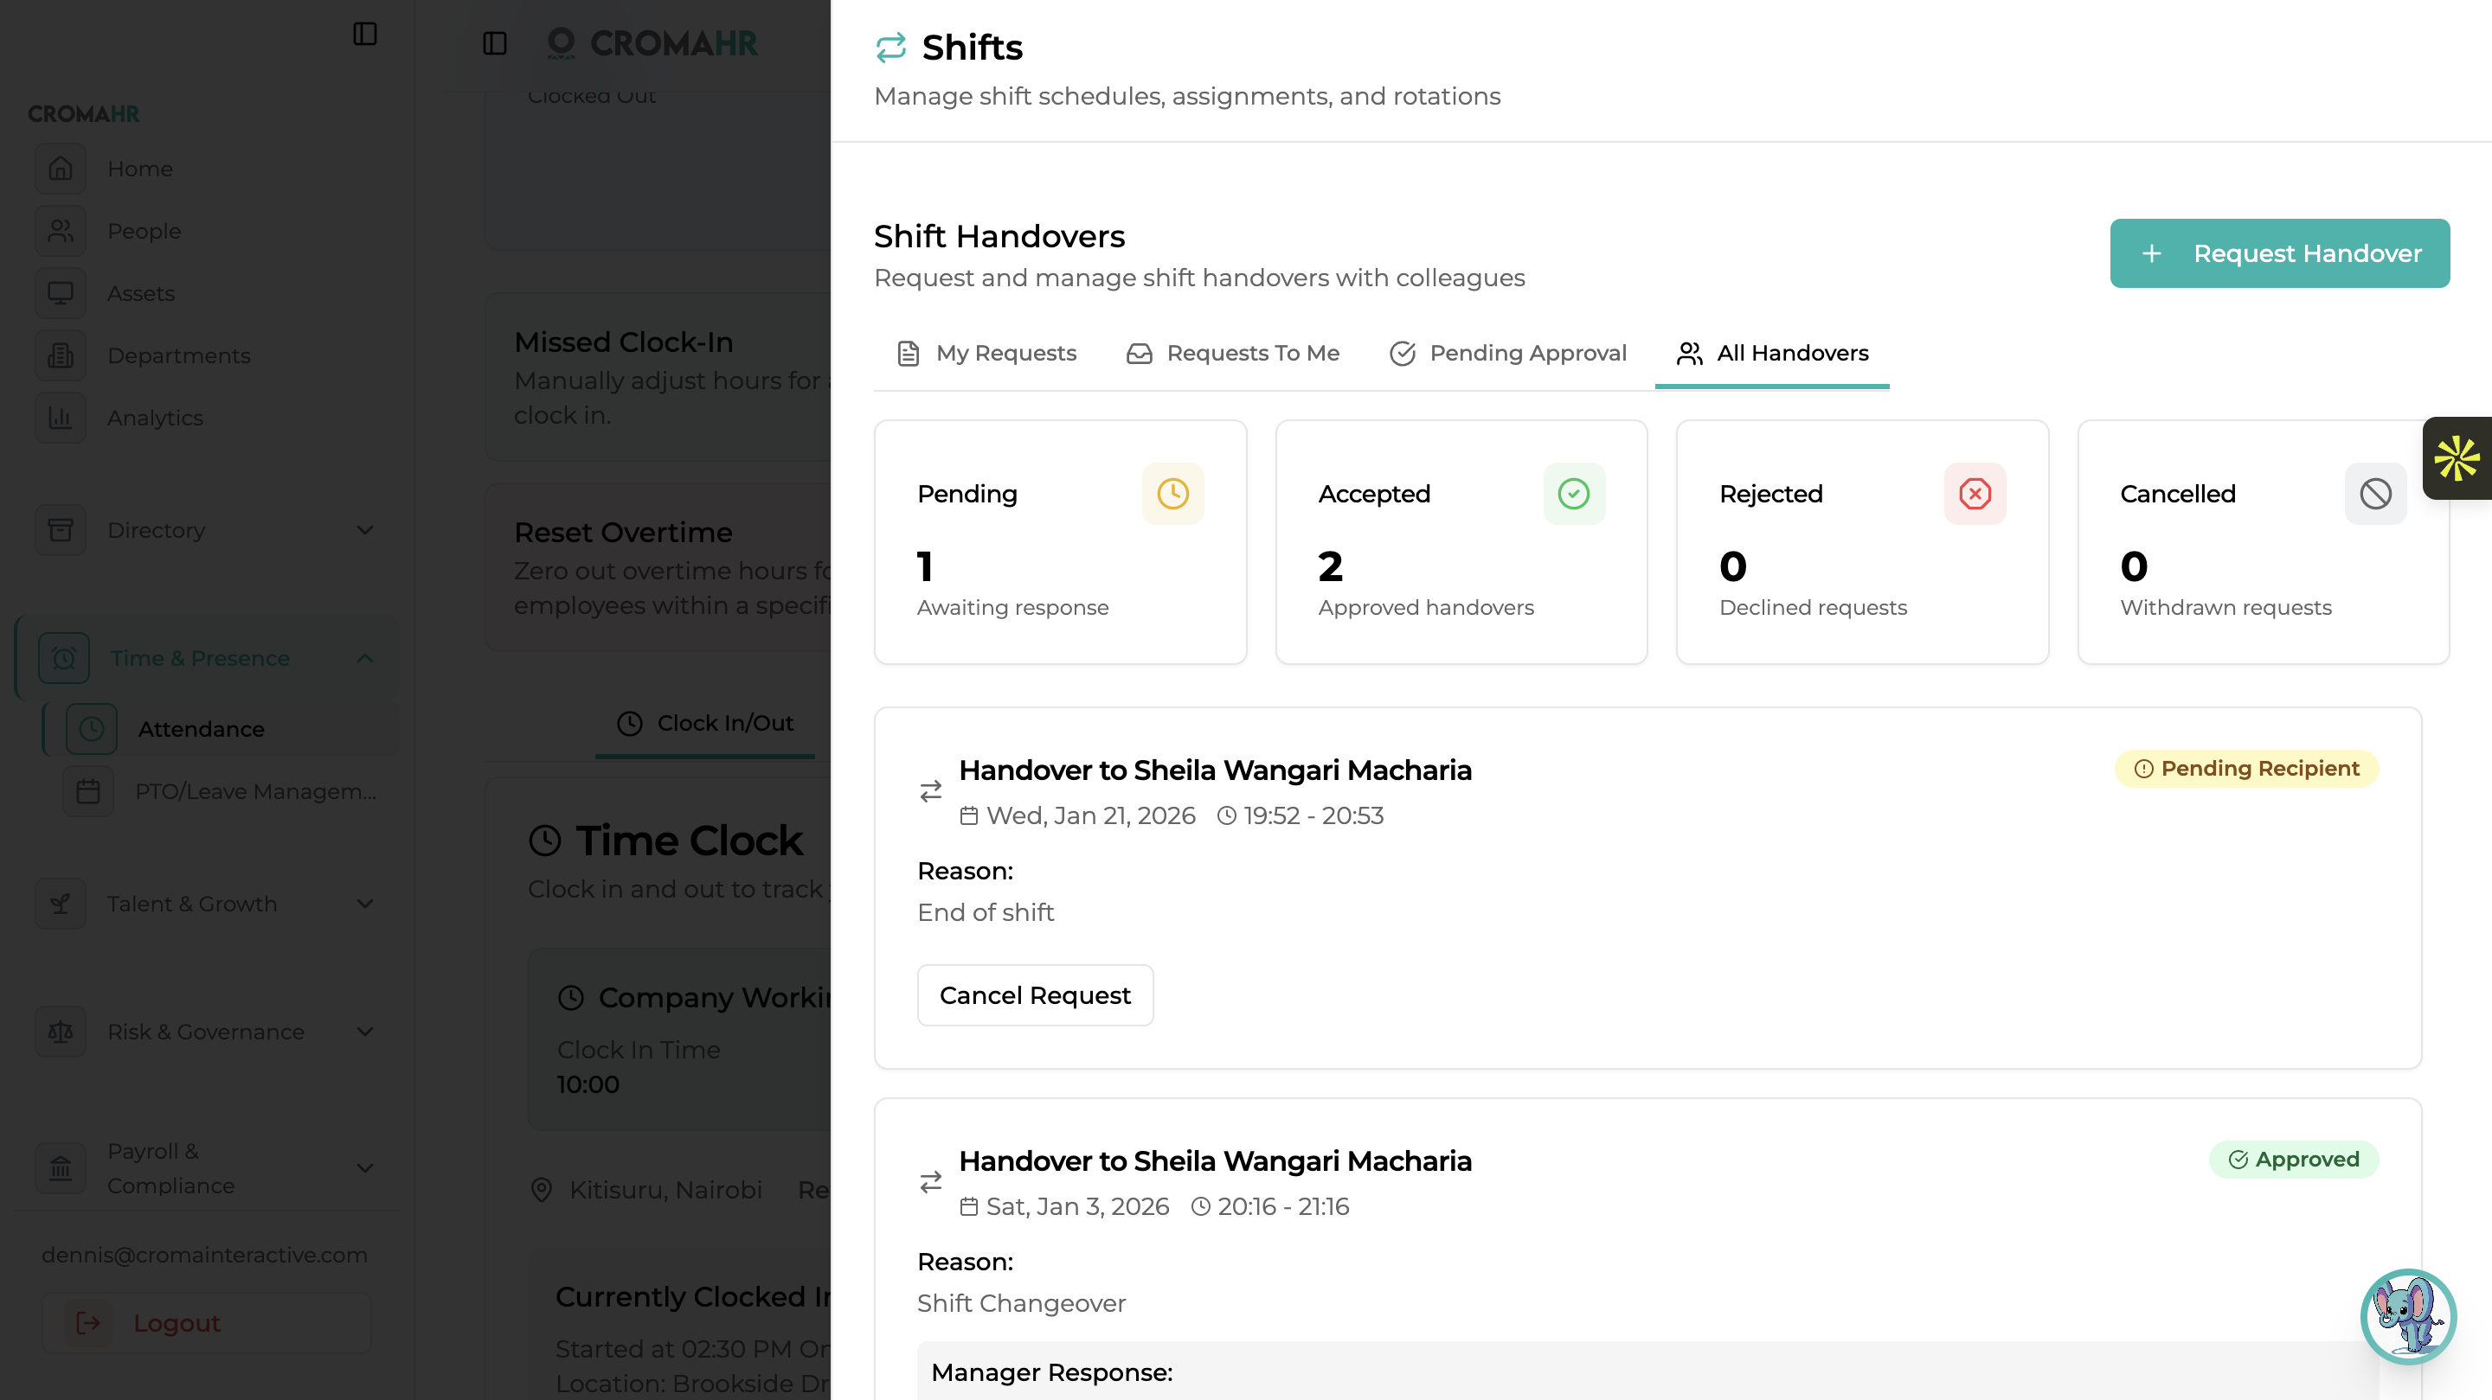This screenshot has height=1400, width=2492.
Task: Click the Pending card clock icon
Action: (1172, 494)
